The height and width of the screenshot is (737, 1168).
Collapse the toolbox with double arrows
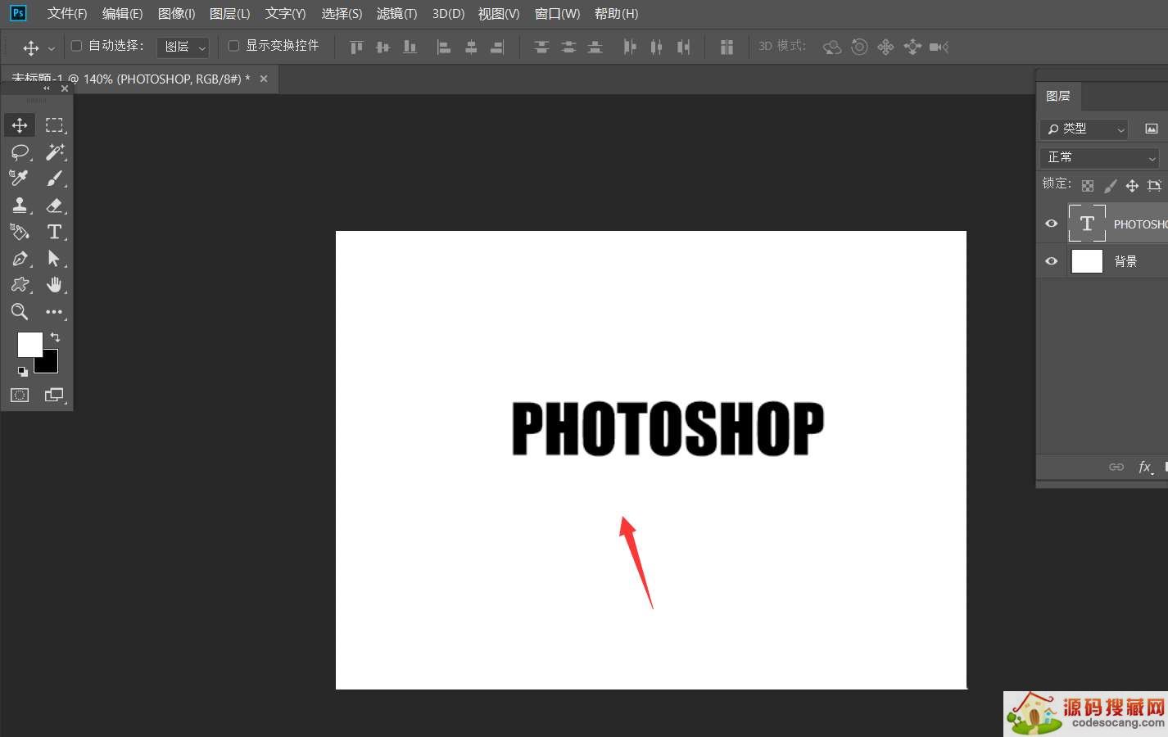(x=47, y=88)
